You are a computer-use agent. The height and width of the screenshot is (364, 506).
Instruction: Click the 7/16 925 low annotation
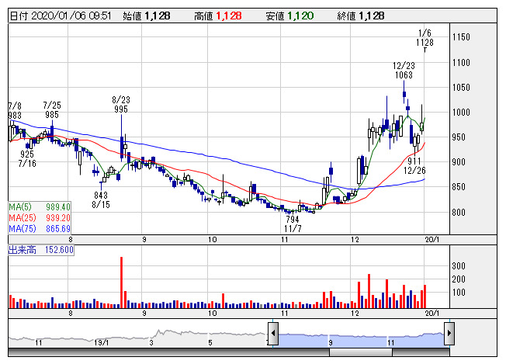click(27, 159)
